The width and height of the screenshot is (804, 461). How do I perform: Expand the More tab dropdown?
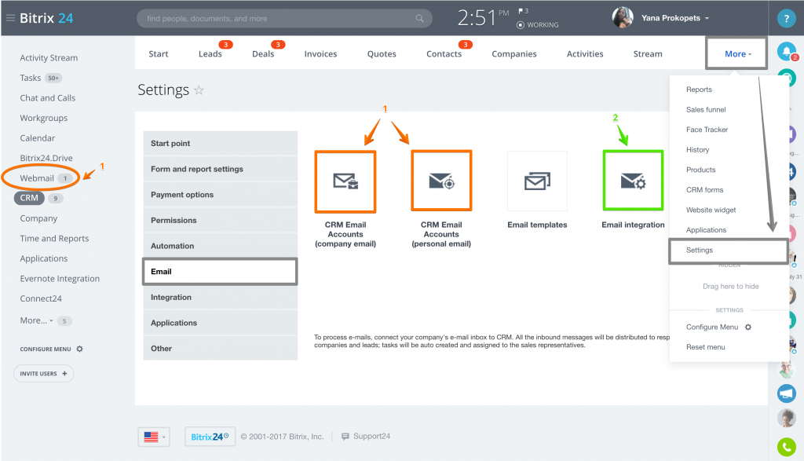tap(736, 54)
